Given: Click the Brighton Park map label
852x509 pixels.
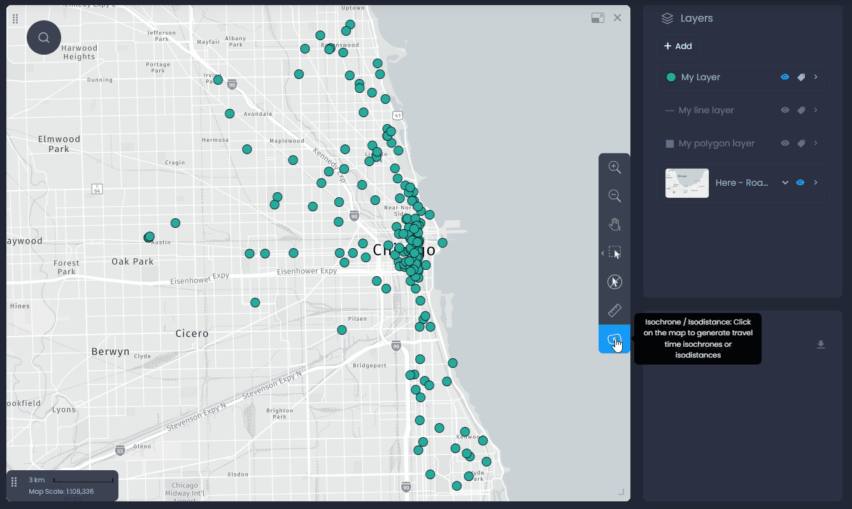Looking at the screenshot, I should click(x=280, y=414).
